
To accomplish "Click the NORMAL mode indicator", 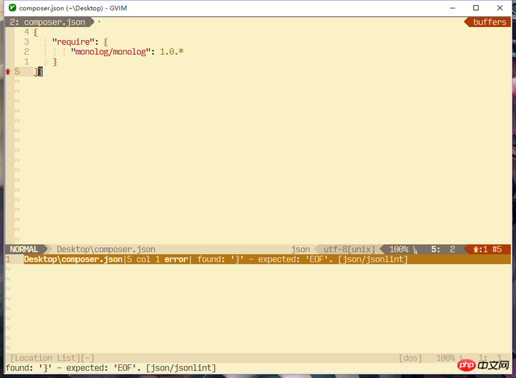I will (24, 250).
